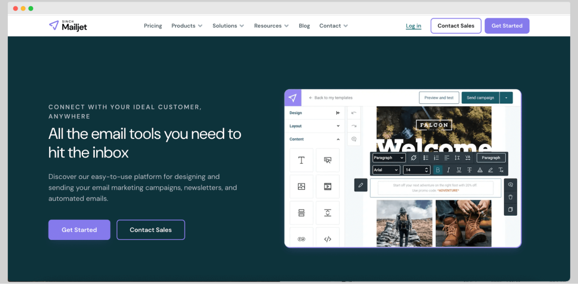Image resolution: width=578 pixels, height=284 pixels.
Task: Open the Send campaign dropdown arrow
Action: click(x=506, y=98)
